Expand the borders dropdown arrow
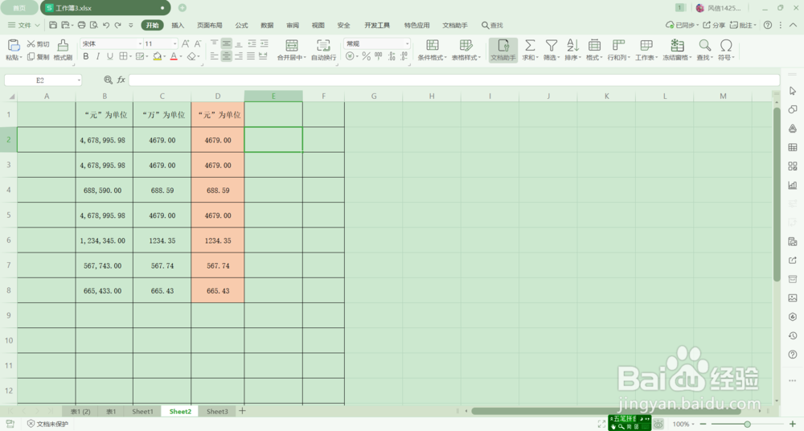The image size is (804, 431). [x=131, y=56]
